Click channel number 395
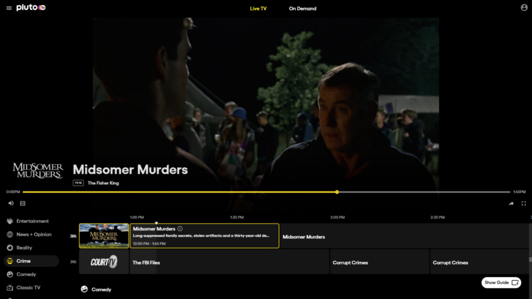 [73, 262]
